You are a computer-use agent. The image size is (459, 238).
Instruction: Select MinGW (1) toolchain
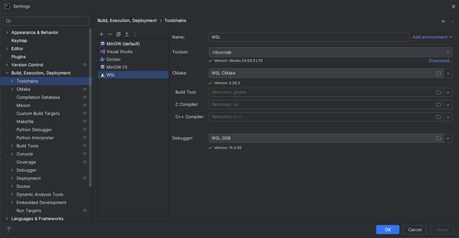(x=133, y=67)
